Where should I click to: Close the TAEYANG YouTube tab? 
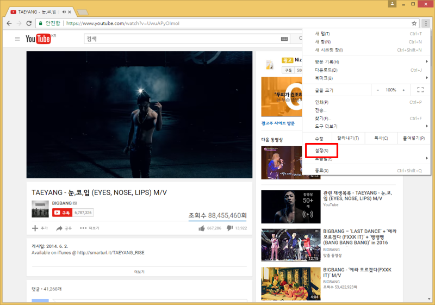[x=70, y=12]
